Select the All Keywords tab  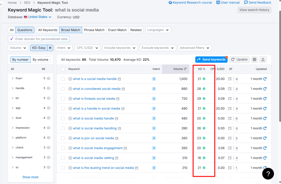(x=48, y=30)
